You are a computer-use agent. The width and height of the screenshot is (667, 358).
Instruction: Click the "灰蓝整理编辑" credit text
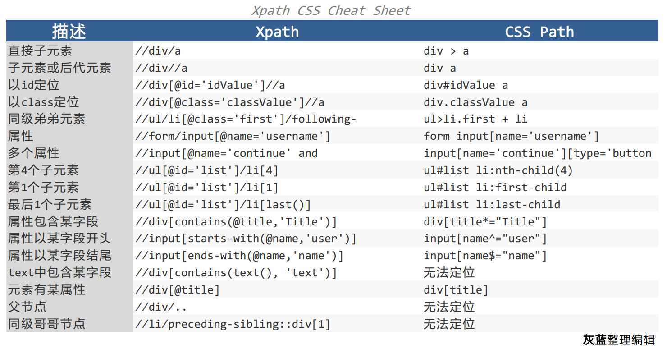coord(619,340)
